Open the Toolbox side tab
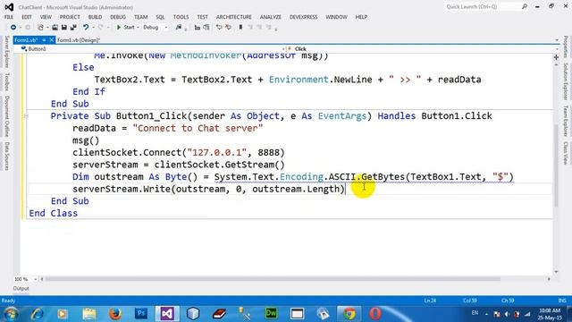The width and height of the screenshot is (572, 322). coord(6,81)
